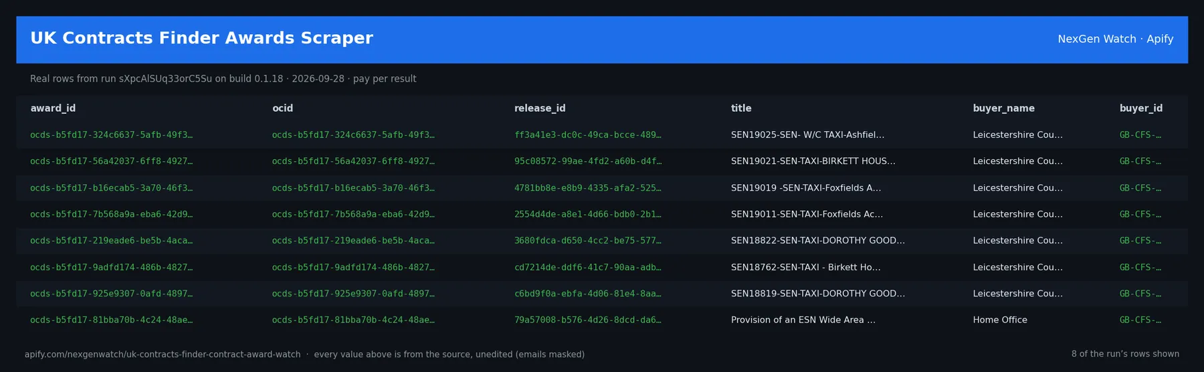Screen dimensions: 1204x372
Task: Select release_id 79a57008-b576-4d26-8dcd-da6…
Action: (x=587, y=320)
